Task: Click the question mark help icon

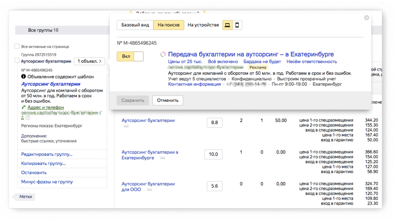Action: coord(28,118)
